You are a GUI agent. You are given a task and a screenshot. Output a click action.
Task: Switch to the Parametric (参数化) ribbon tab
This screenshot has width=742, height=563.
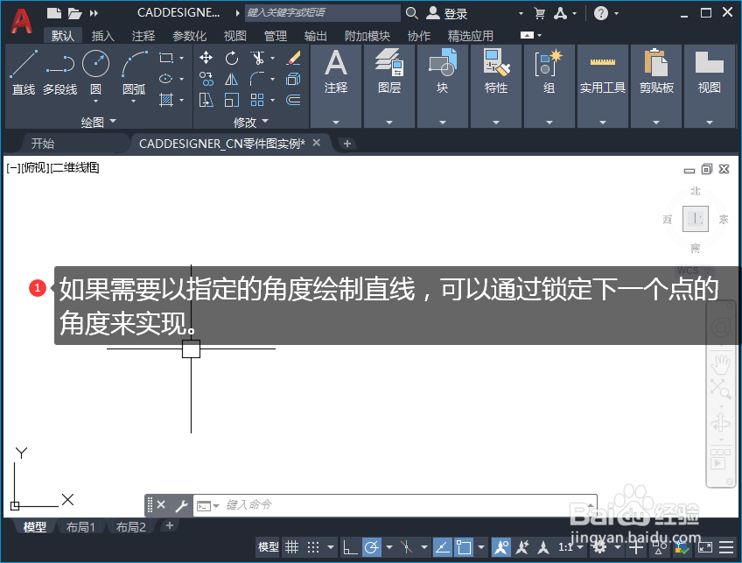[x=189, y=36]
